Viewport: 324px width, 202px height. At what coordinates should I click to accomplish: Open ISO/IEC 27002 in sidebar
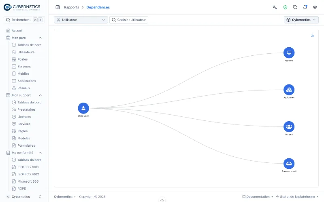28,174
